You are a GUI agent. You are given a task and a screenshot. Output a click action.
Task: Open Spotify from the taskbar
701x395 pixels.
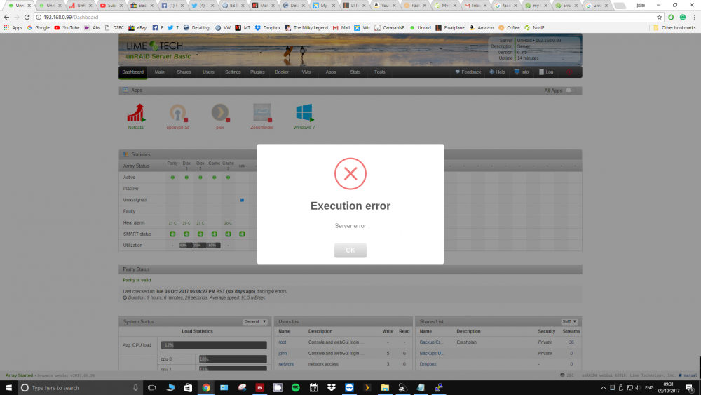[x=296, y=388]
